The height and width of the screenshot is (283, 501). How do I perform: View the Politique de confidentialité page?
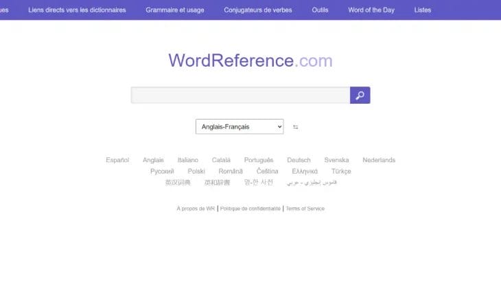click(x=250, y=209)
